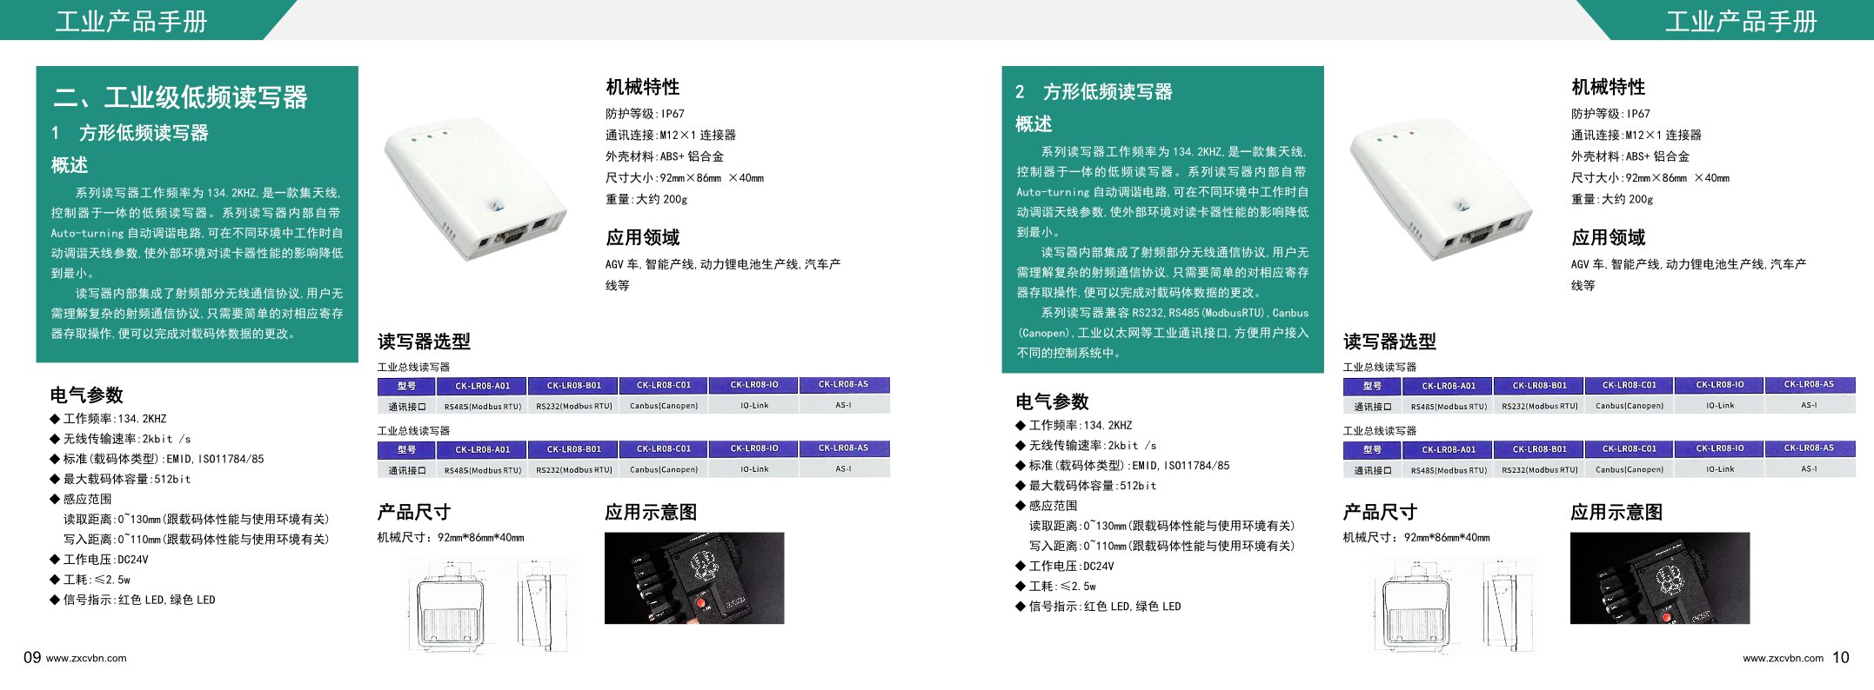The height and width of the screenshot is (690, 1874).
Task: Click "尺寸大小:92mm×86mm ×40mm" on page 09
Action: [685, 178]
